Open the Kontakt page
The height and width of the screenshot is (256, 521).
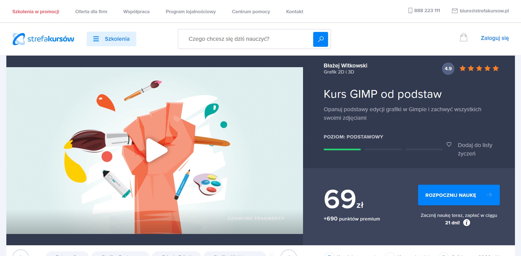tap(294, 12)
